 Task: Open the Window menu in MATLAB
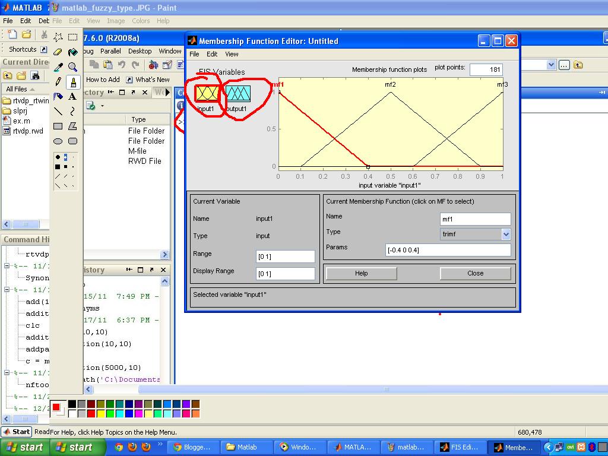170,51
